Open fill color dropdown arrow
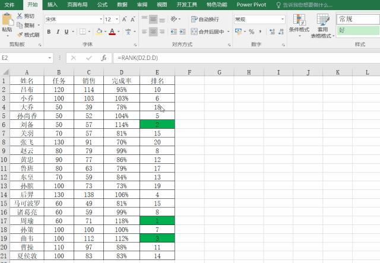 [106, 31]
